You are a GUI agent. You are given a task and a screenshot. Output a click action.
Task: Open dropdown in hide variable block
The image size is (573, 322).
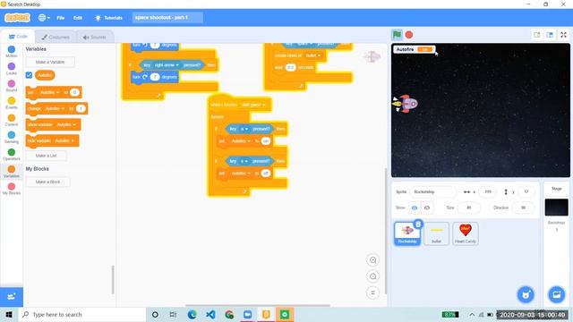coord(64,141)
